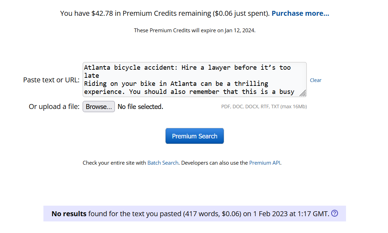
Task: Select the 'Or upload a file:' label
Action: click(x=54, y=107)
